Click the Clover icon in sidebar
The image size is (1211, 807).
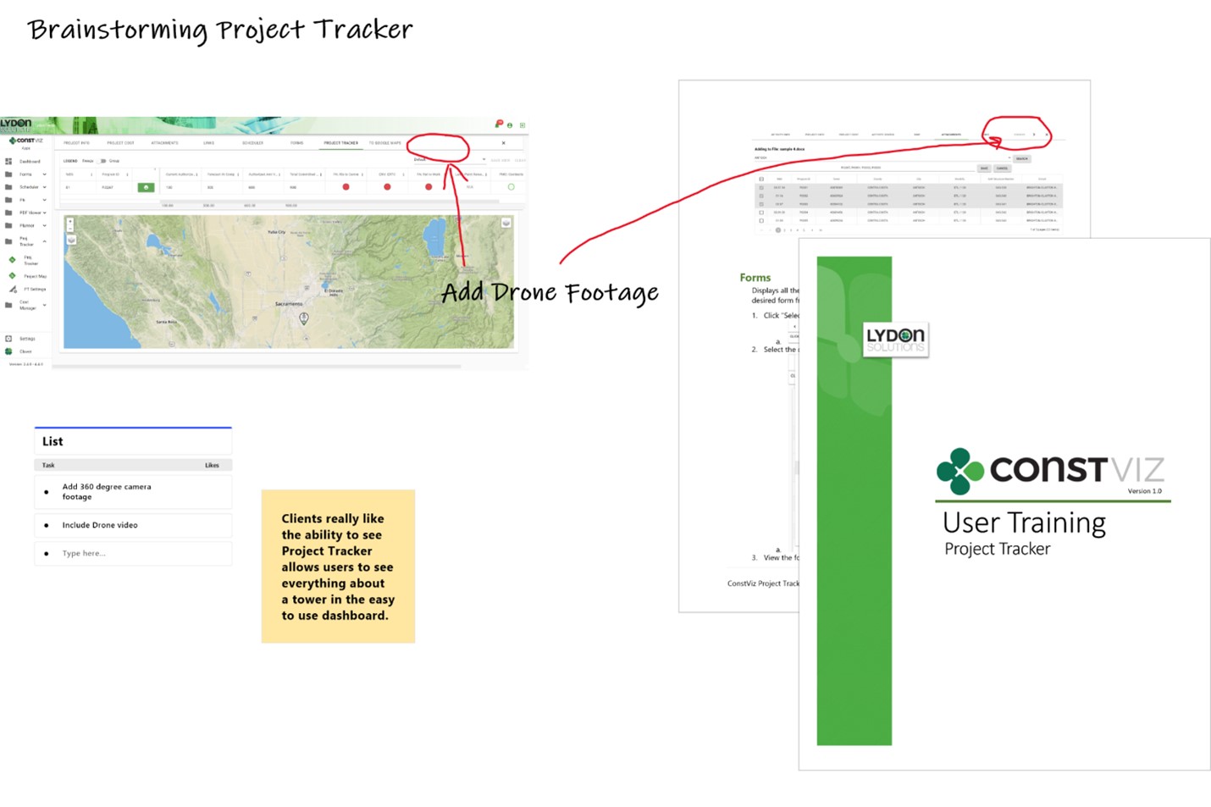(x=8, y=351)
